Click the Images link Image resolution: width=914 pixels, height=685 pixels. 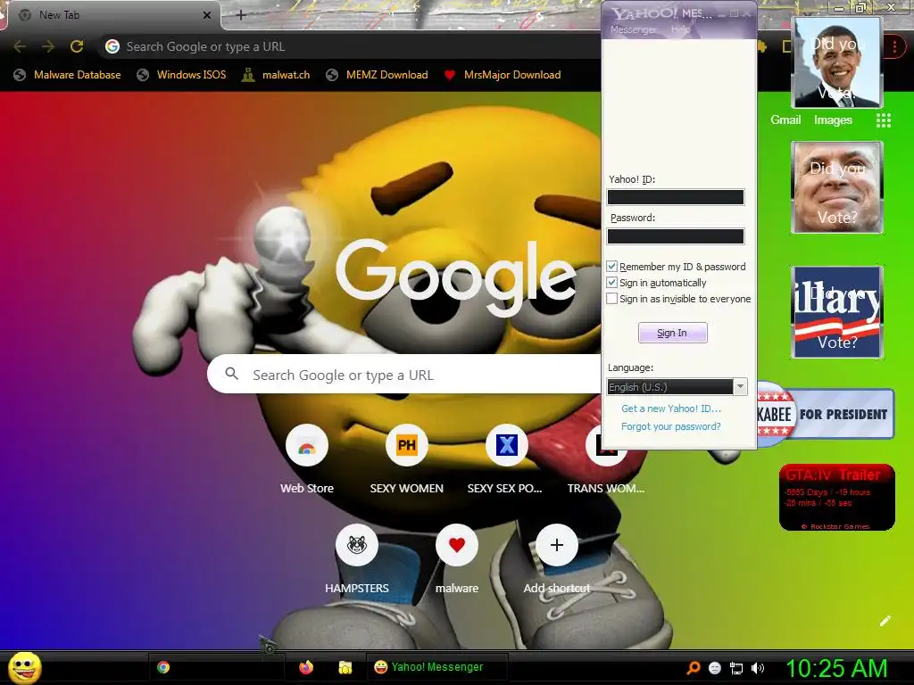pyautogui.click(x=833, y=120)
